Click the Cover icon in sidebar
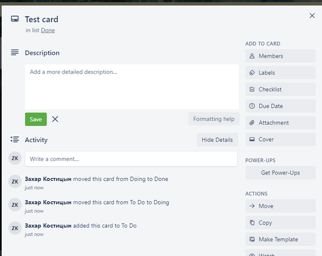This screenshot has width=322, height=256. (252, 139)
